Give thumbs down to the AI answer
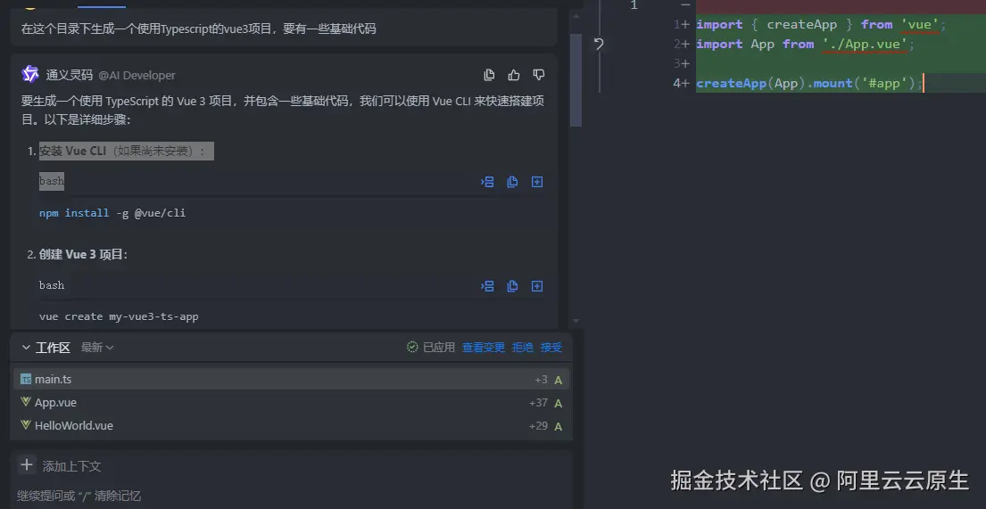Viewport: 986px width, 509px height. (538, 75)
